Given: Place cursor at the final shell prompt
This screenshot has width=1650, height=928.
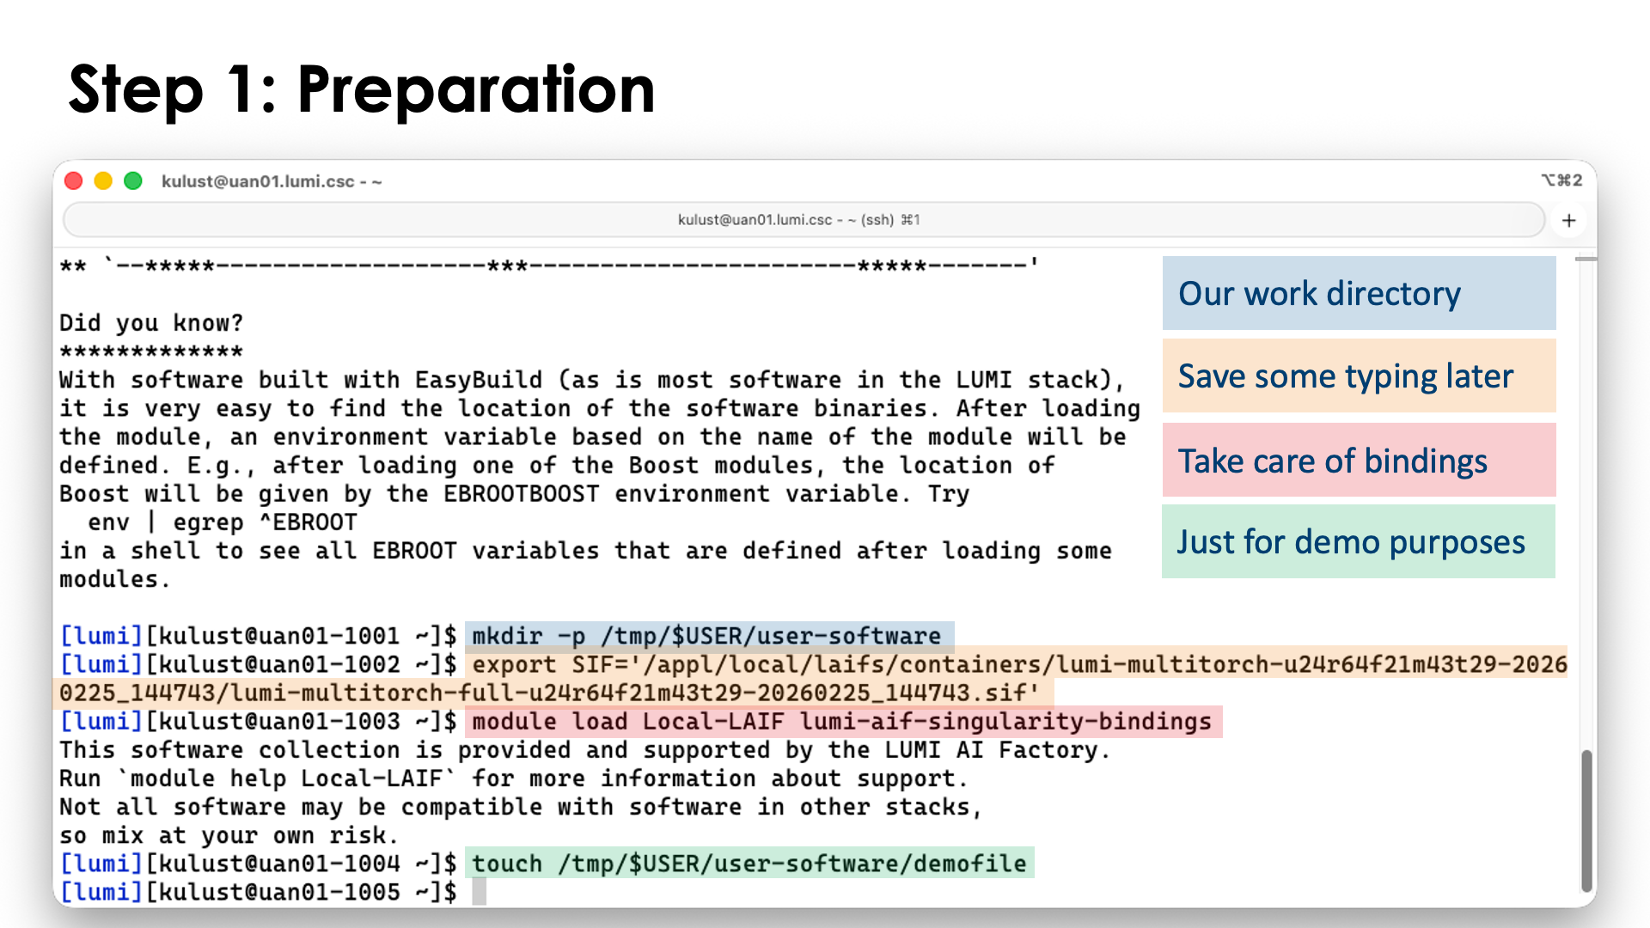Looking at the screenshot, I should 479,892.
